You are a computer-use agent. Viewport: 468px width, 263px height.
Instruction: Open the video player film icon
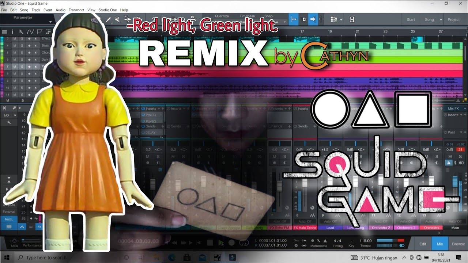coord(352,19)
